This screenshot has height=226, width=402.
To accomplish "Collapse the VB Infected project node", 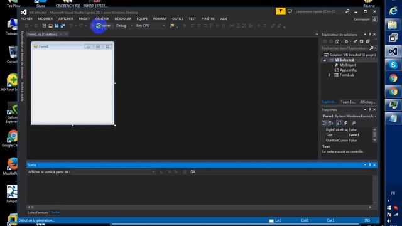I will [325, 60].
